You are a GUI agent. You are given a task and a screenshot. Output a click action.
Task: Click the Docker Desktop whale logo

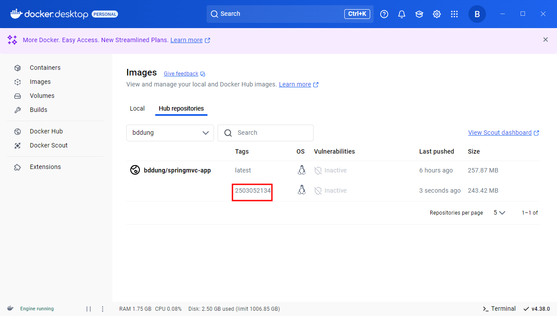coord(16,14)
